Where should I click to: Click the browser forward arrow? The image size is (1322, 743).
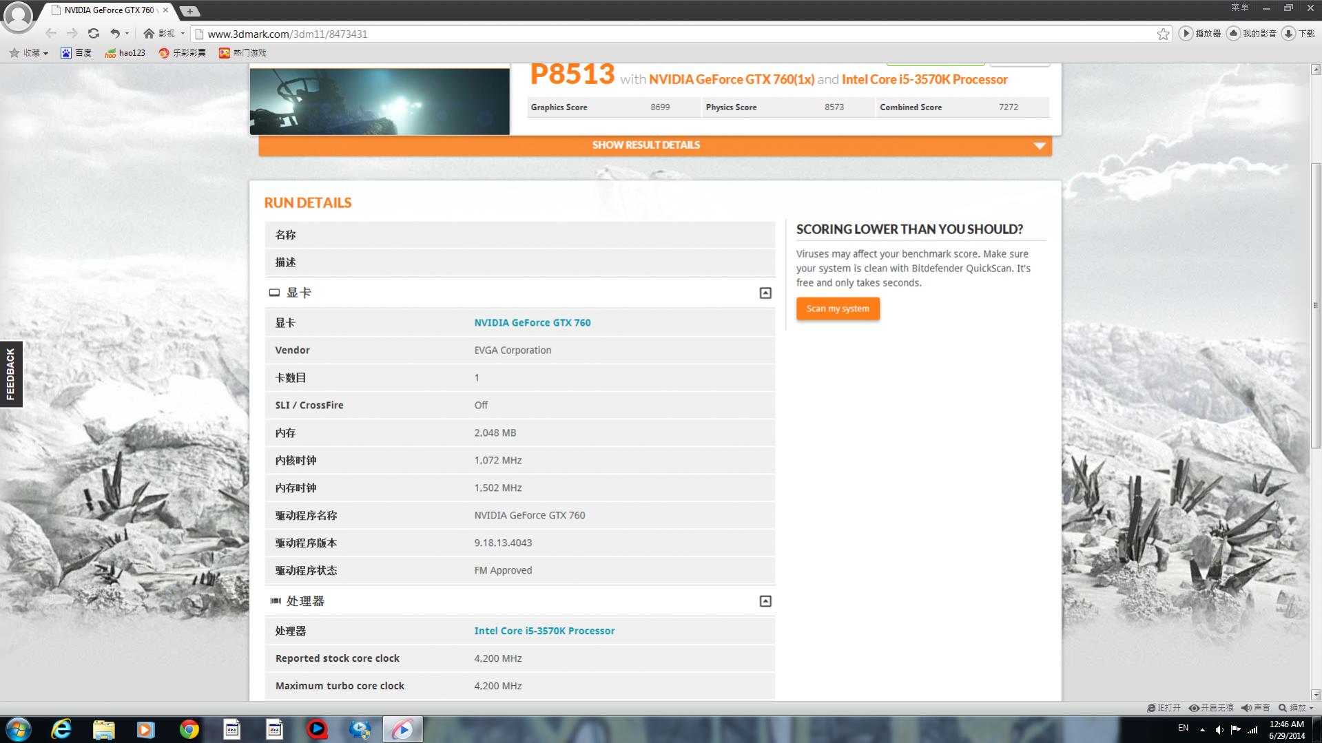pos(72,33)
